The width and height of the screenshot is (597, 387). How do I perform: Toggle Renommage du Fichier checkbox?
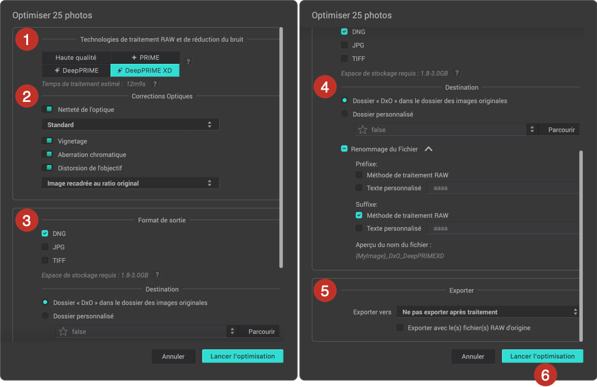tap(344, 149)
